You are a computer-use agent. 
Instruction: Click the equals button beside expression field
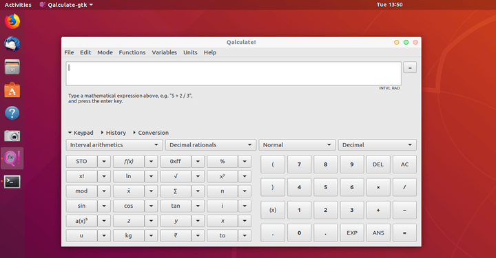tap(410, 67)
